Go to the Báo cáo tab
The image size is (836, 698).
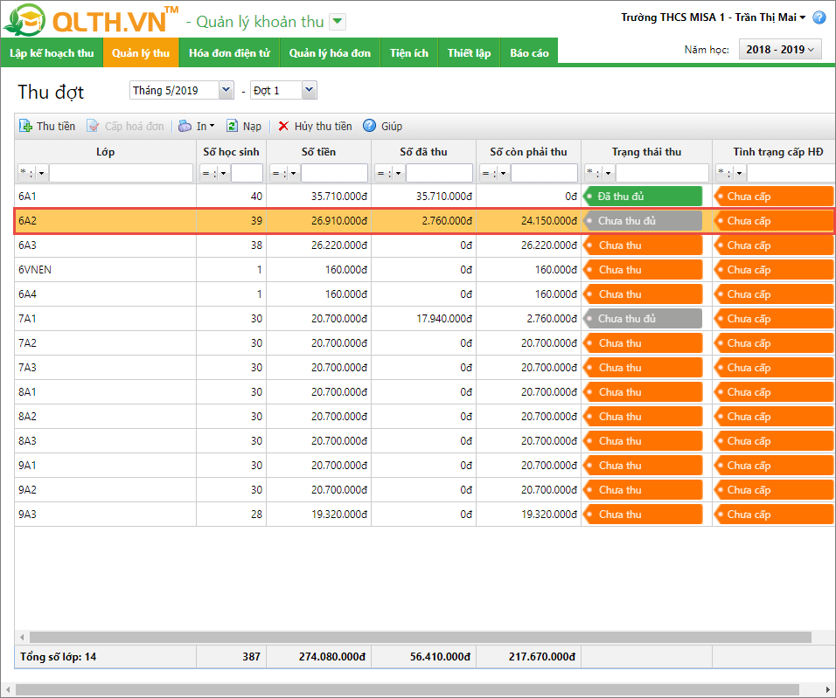(x=529, y=53)
